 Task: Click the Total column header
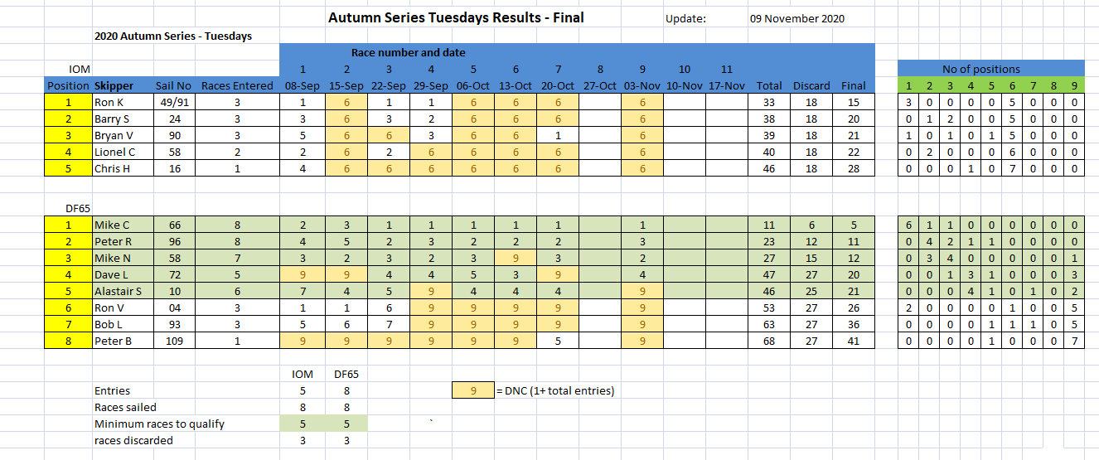[769, 85]
